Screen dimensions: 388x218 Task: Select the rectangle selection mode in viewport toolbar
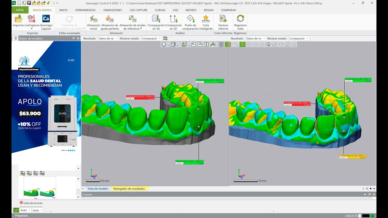(242, 45)
